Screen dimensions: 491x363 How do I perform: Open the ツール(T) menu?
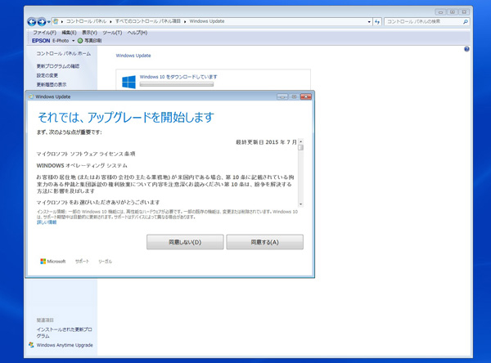pyautogui.click(x=112, y=33)
